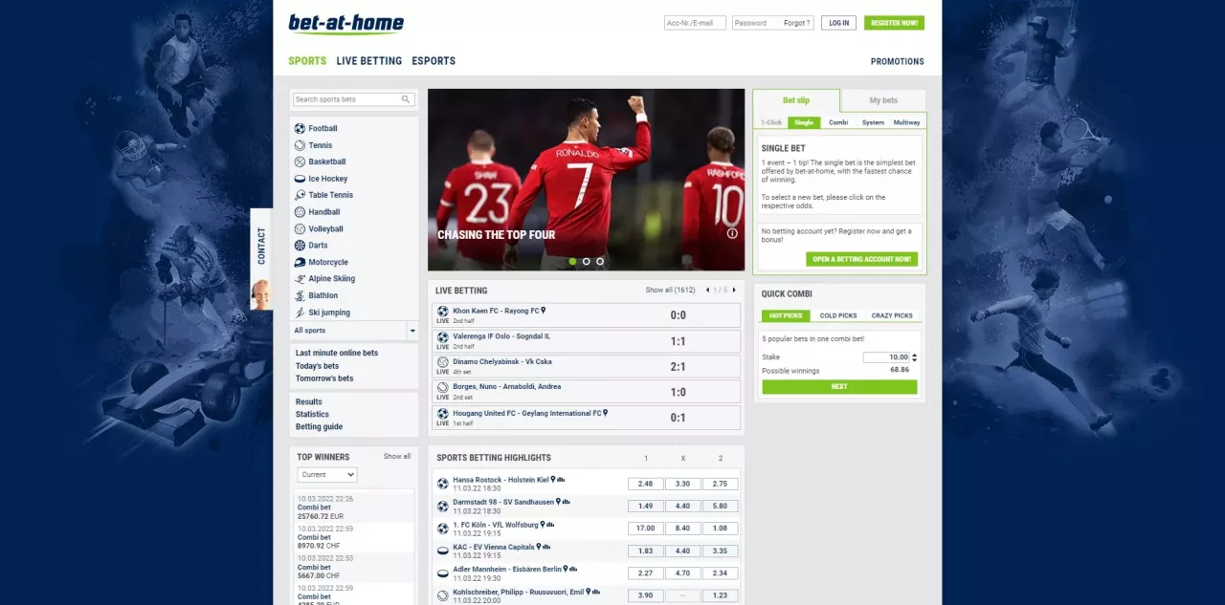Click Show all link in Top Winners

(x=397, y=457)
